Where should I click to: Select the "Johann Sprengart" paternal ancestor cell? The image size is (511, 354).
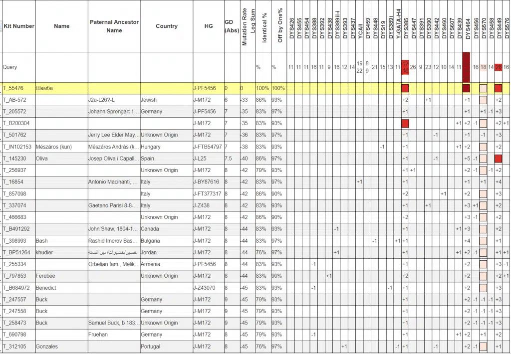click(114, 112)
